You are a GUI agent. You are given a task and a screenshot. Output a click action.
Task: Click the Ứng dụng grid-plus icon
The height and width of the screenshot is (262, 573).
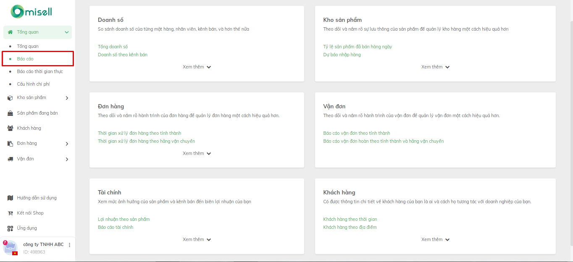point(10,228)
